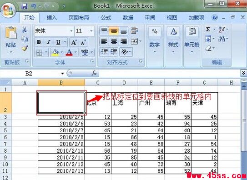Toggle Italic formatting
The image size is (247, 180).
(49, 42)
